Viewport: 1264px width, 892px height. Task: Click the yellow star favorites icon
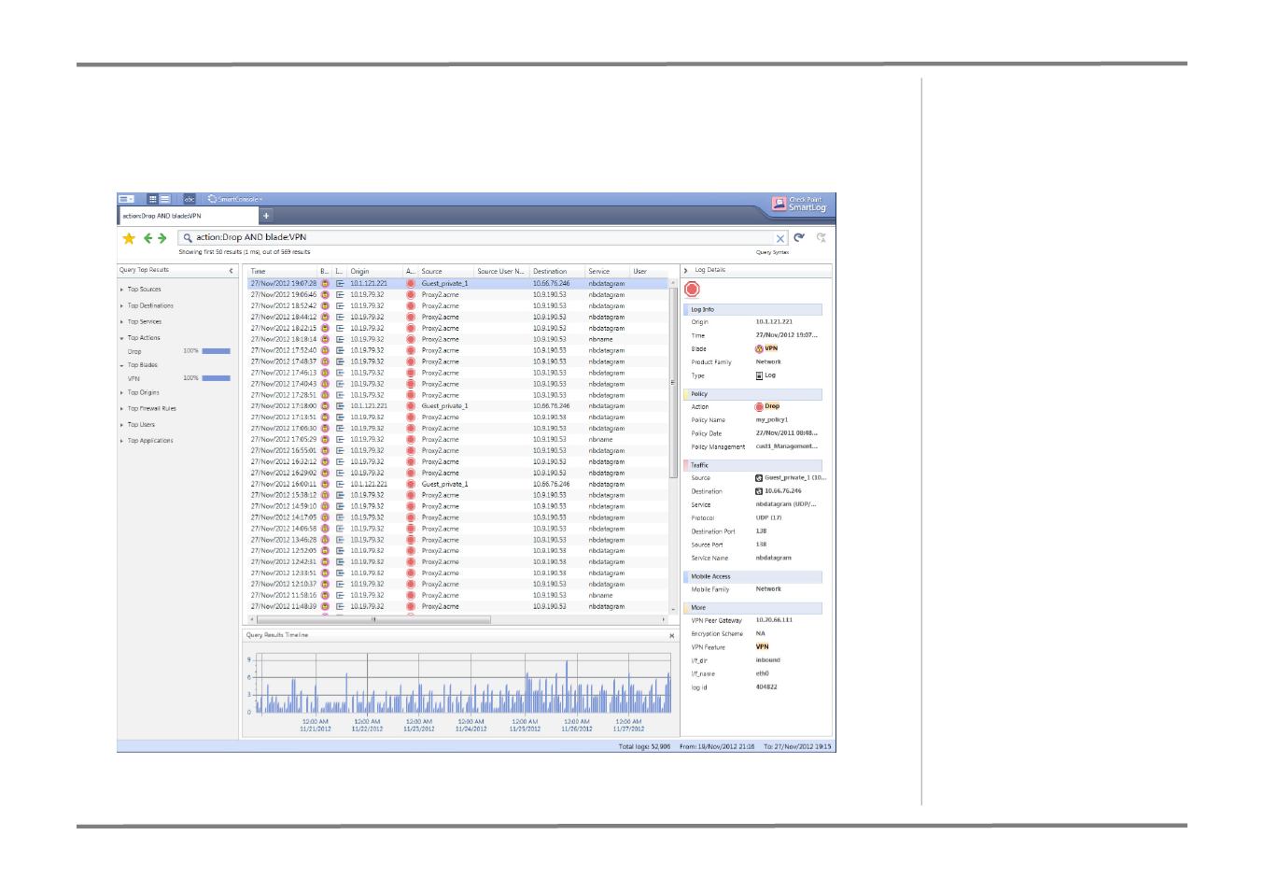129,238
